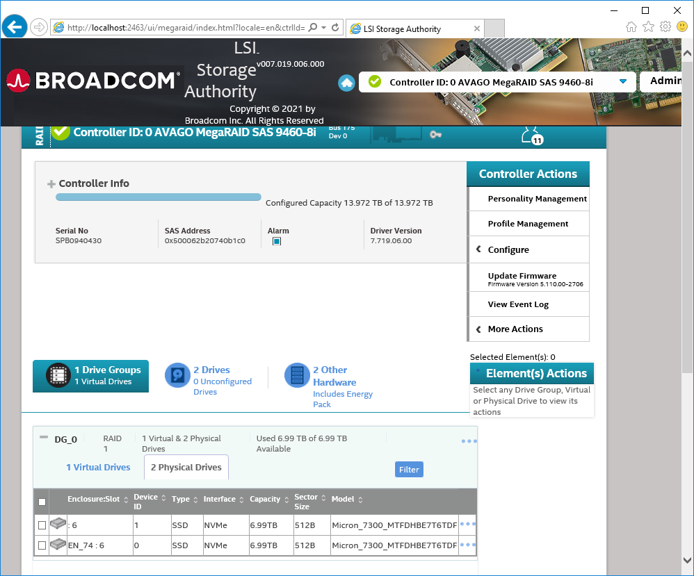Viewport: 694px width, 576px height.
Task: Click the green checkmark beside Controller ID banner
Action: pos(60,132)
